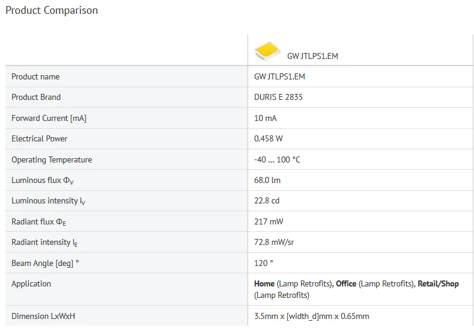Select the 22.8 cd luminous intensity value

267,201
